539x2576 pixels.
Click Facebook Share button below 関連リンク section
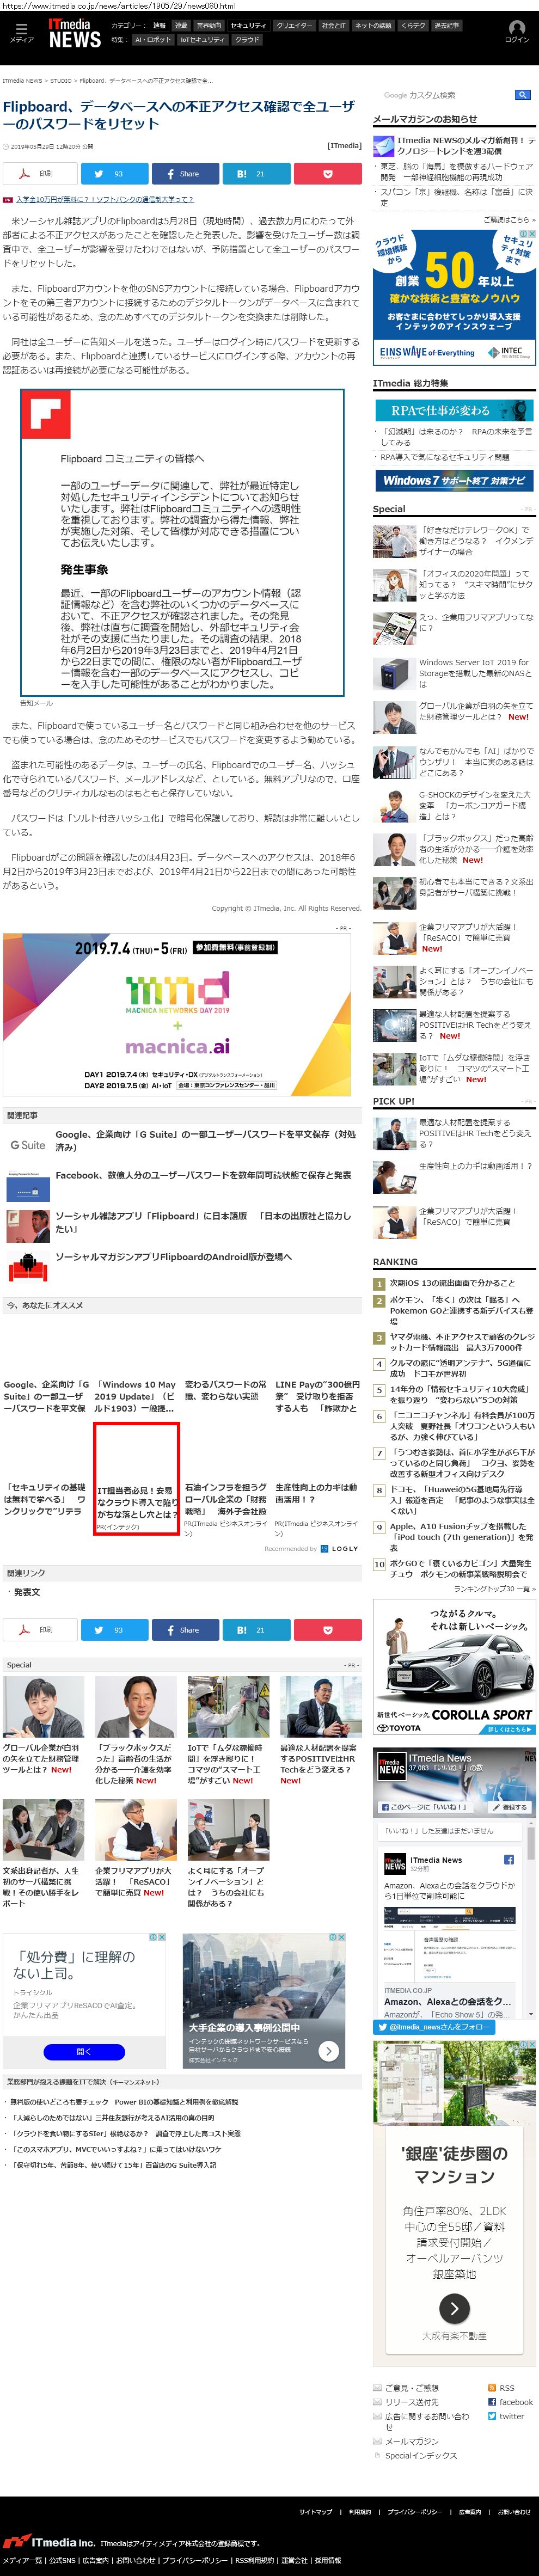[x=185, y=1630]
